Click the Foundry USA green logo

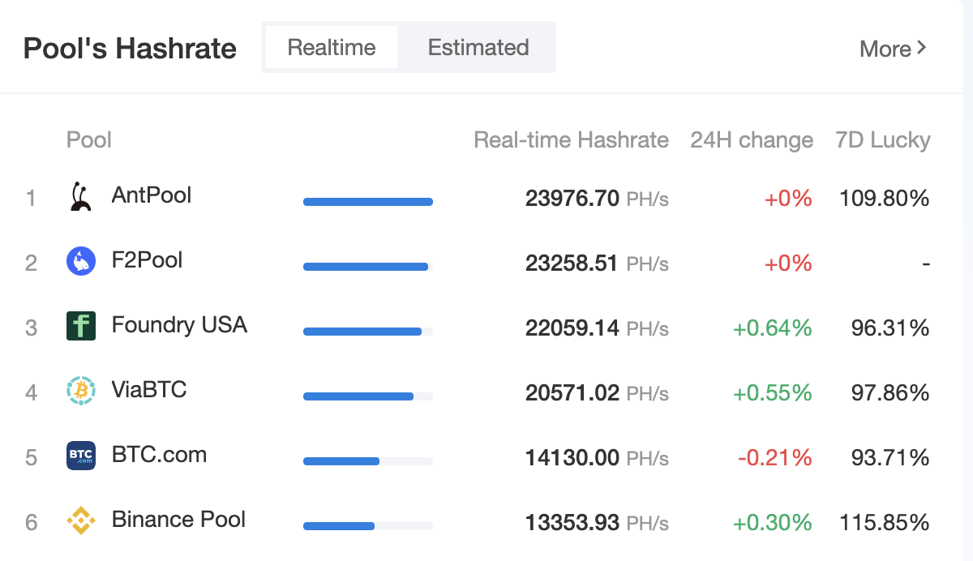click(80, 326)
